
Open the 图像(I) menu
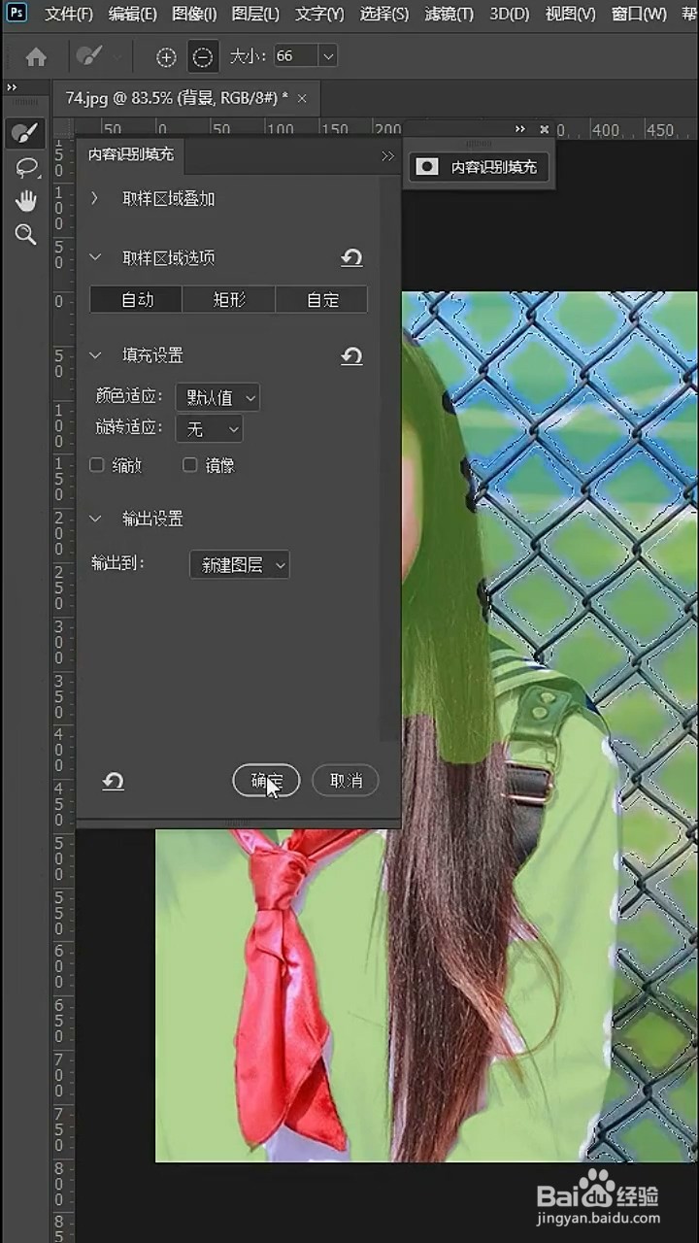(194, 14)
